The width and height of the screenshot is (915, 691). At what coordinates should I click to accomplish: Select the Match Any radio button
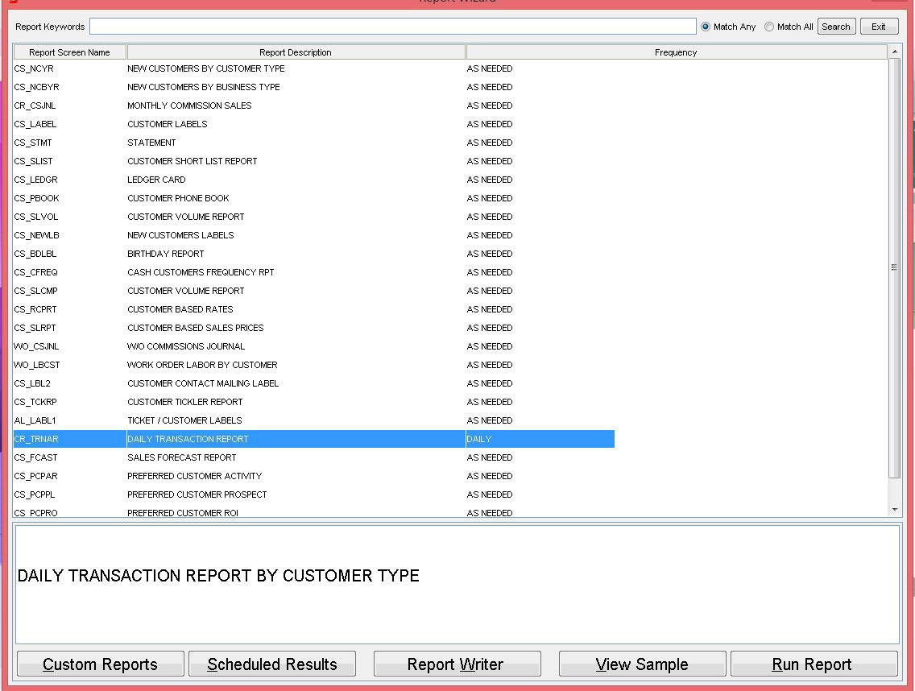(706, 27)
